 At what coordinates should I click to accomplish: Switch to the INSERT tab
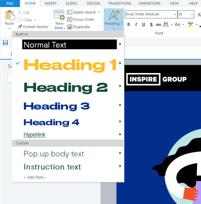[x=50, y=4]
